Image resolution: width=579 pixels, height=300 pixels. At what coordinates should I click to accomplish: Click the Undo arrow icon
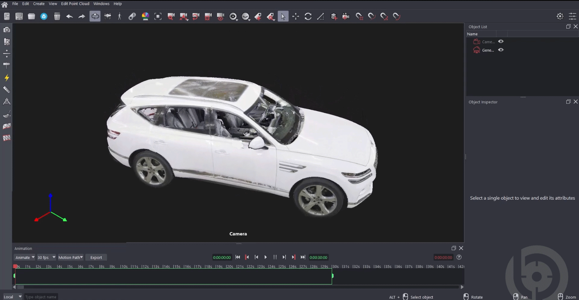point(69,16)
